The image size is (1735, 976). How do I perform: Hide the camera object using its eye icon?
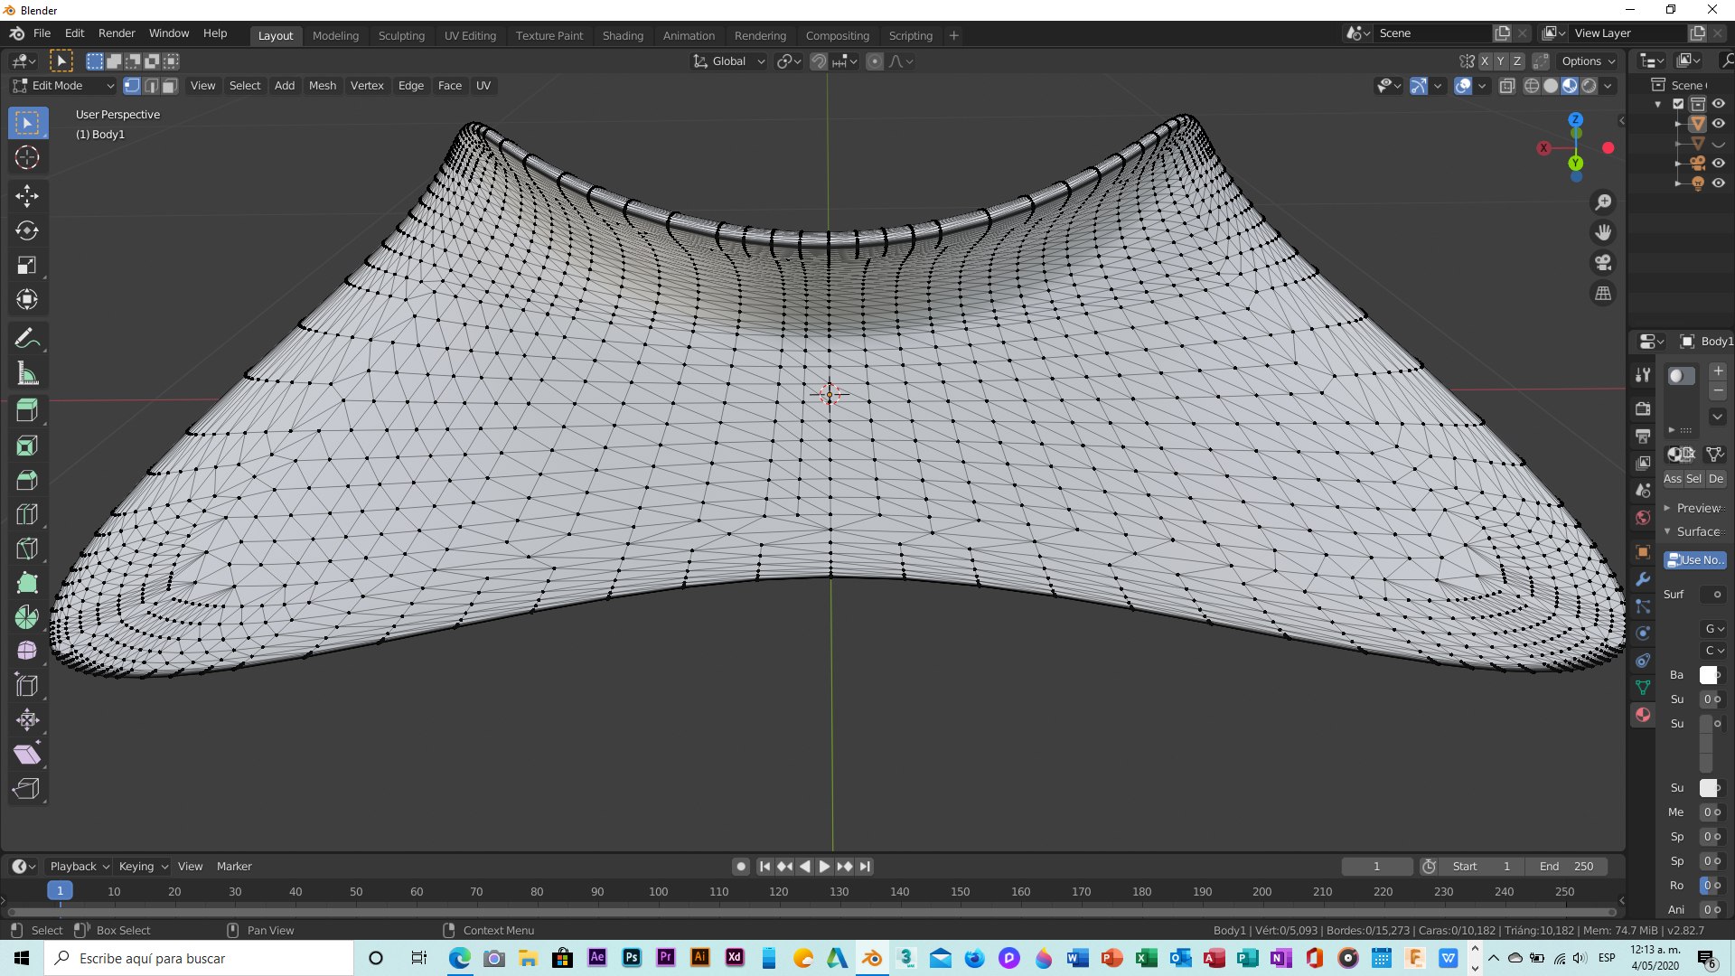[1719, 164]
